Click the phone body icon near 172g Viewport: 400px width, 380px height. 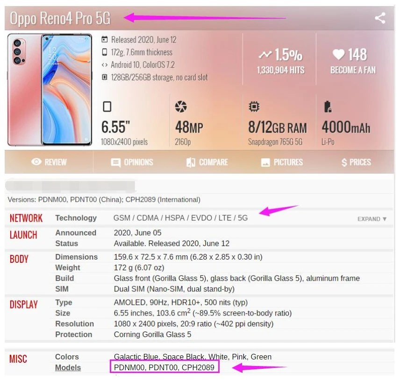click(x=105, y=52)
